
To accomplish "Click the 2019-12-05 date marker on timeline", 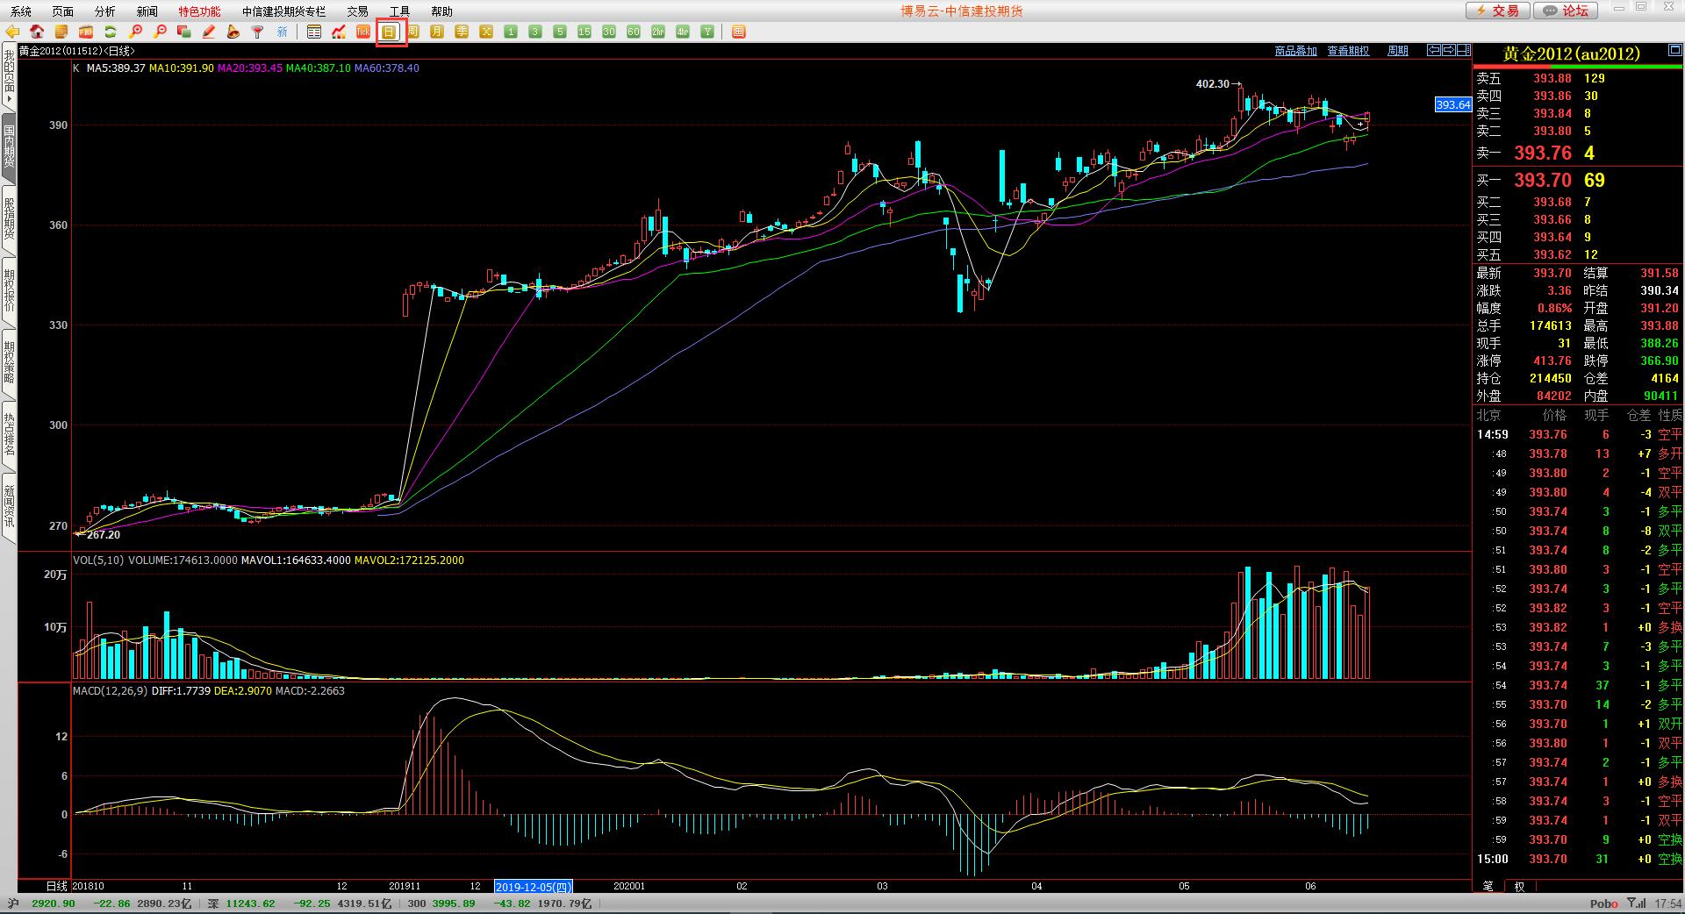I will click(534, 886).
